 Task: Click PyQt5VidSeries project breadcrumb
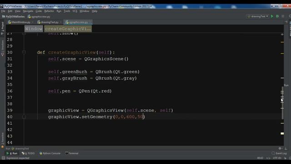13,16
